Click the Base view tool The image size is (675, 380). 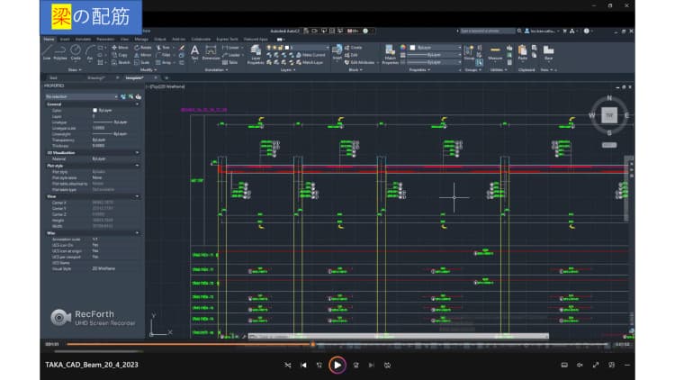pyautogui.click(x=548, y=52)
